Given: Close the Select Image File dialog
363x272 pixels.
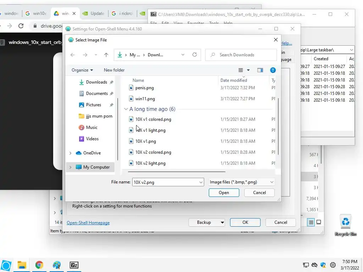Looking at the screenshot, I should click(x=275, y=40).
